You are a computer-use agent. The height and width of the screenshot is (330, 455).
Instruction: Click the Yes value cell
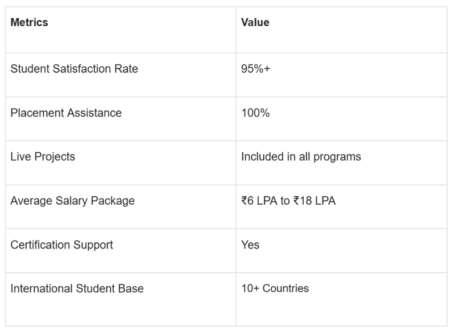pos(250,245)
